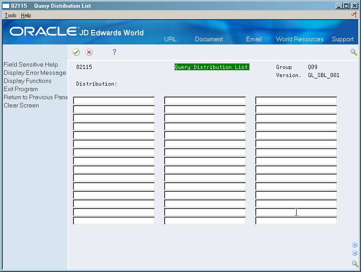361x272 pixels.
Task: Click last distribution field in left column
Action: point(114,220)
